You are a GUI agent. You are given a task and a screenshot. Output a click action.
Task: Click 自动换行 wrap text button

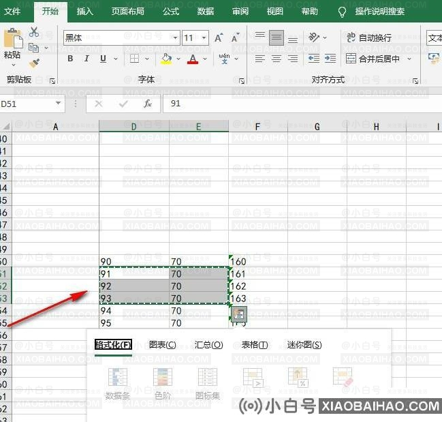point(369,37)
